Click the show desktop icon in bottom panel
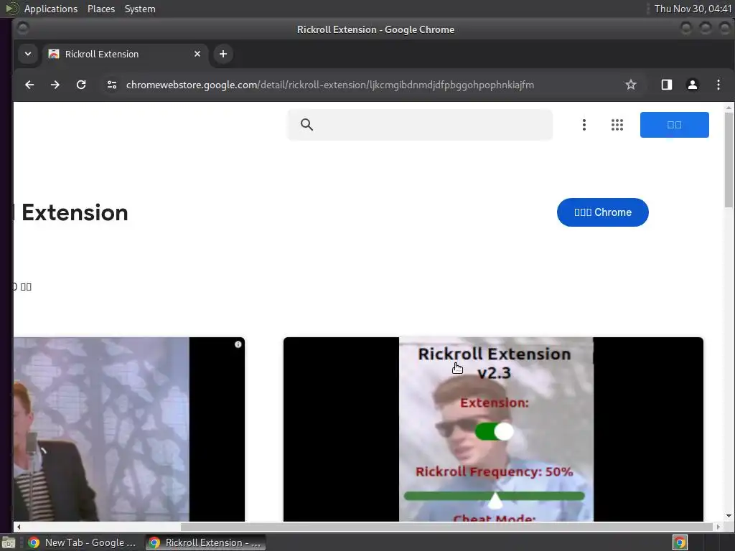Screen dimensions: 735x551 pos(9,542)
